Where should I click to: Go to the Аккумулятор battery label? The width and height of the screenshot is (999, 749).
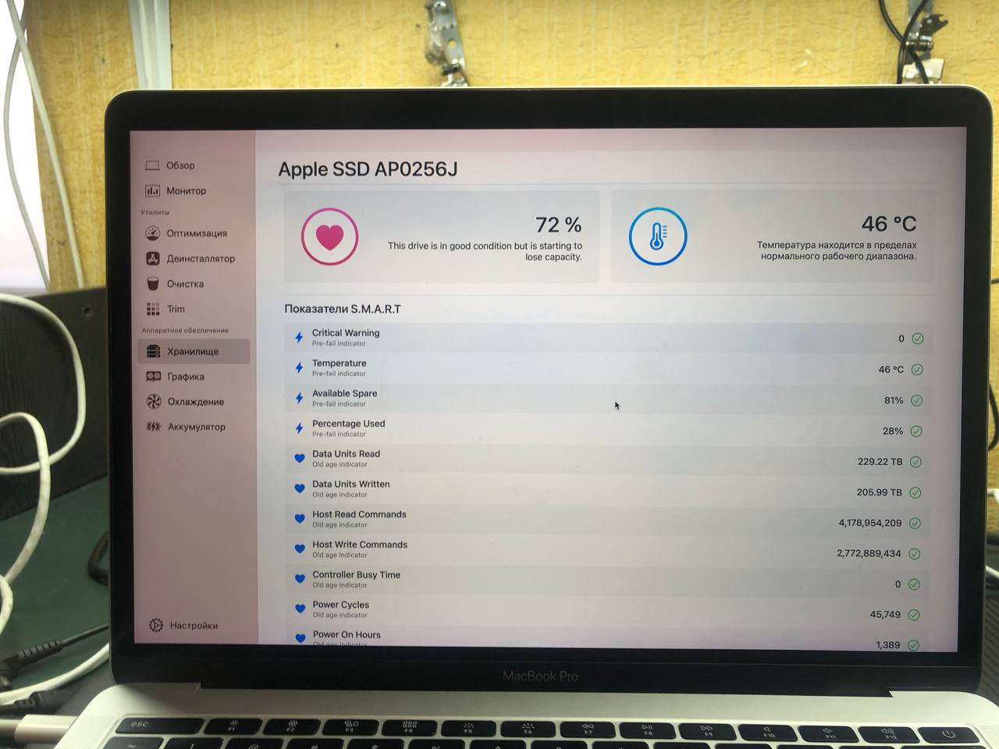point(197,427)
